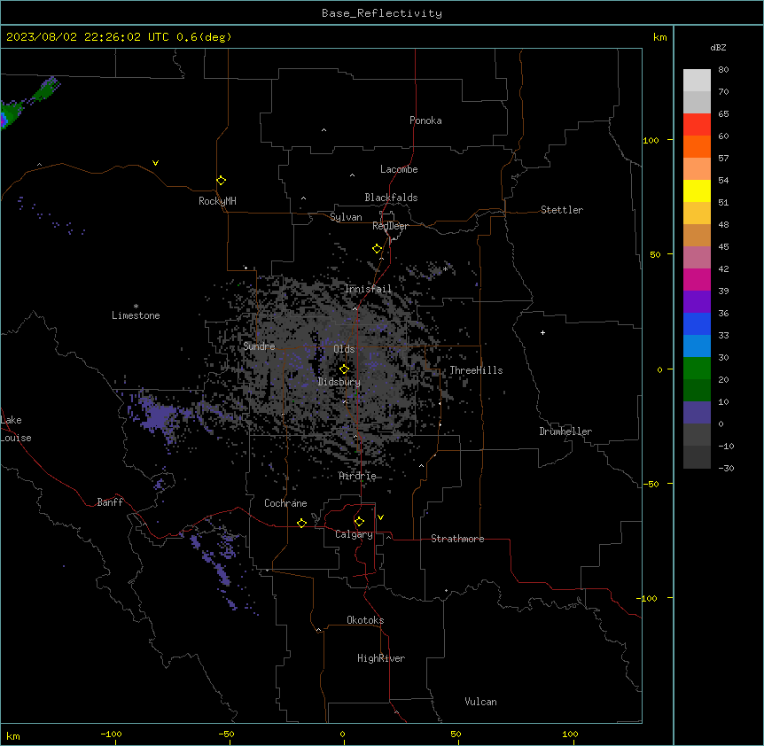Click the RockyMH label
This screenshot has width=764, height=746.
pos(217,201)
